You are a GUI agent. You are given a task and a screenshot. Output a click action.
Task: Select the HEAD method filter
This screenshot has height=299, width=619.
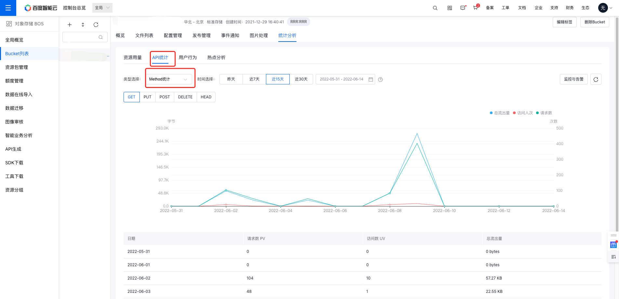pos(206,97)
